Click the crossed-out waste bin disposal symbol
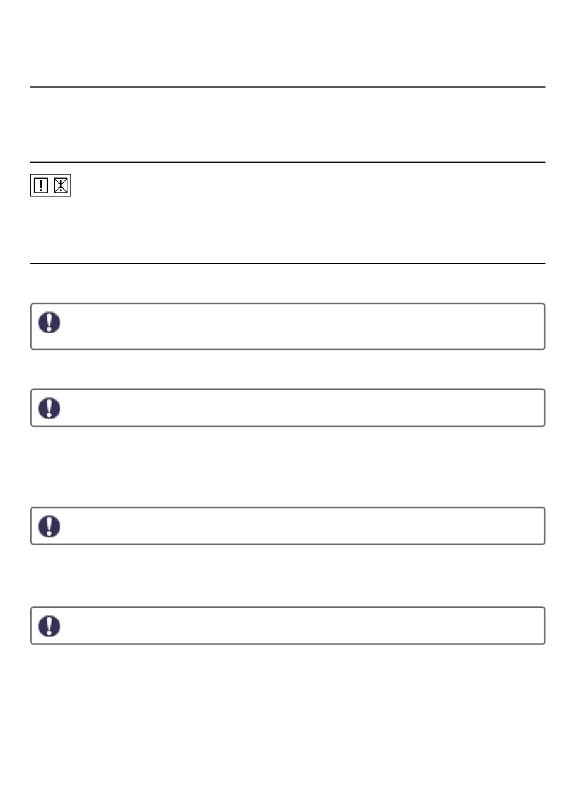The image size is (562, 805). [x=61, y=186]
